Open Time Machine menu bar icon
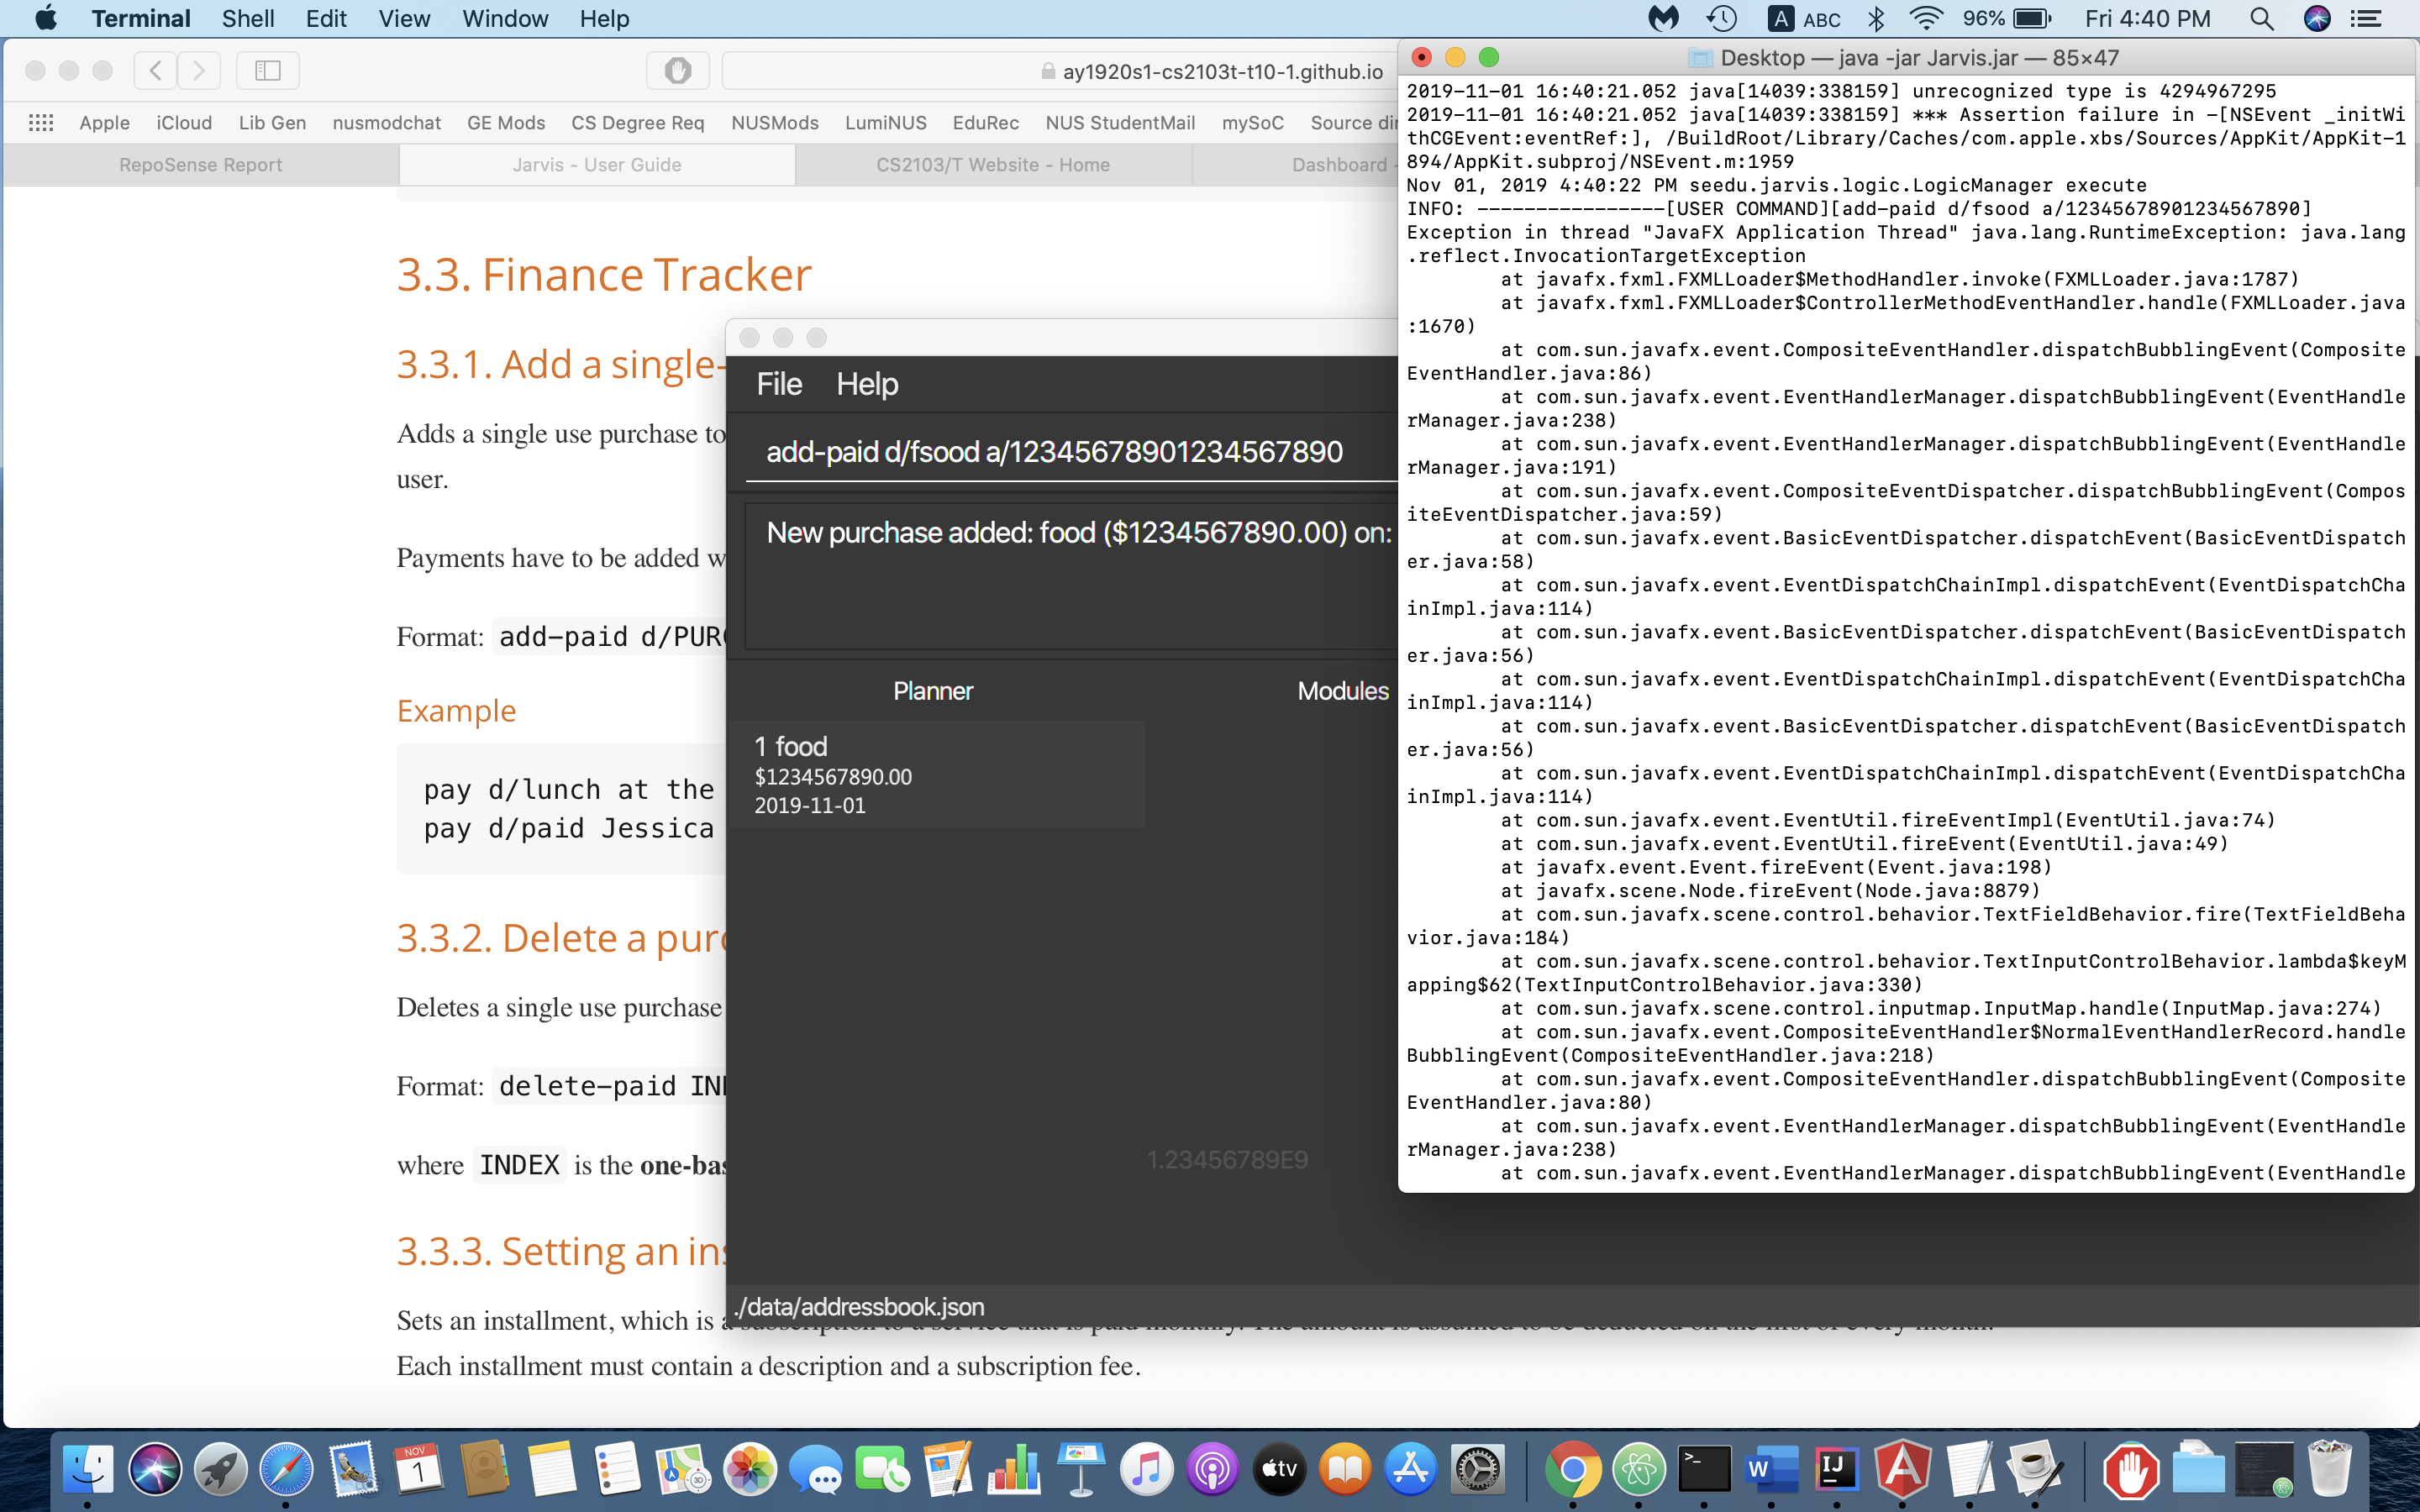 point(1721,19)
